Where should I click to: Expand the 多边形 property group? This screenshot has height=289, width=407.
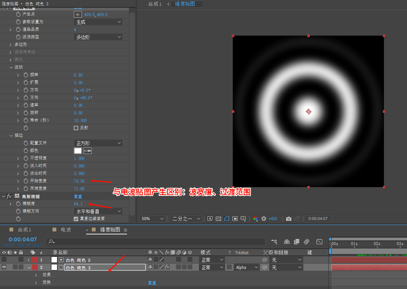click(10, 45)
